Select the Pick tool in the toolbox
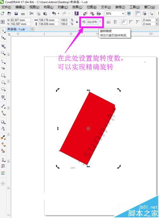This screenshot has width=159, height=218. point(3,30)
